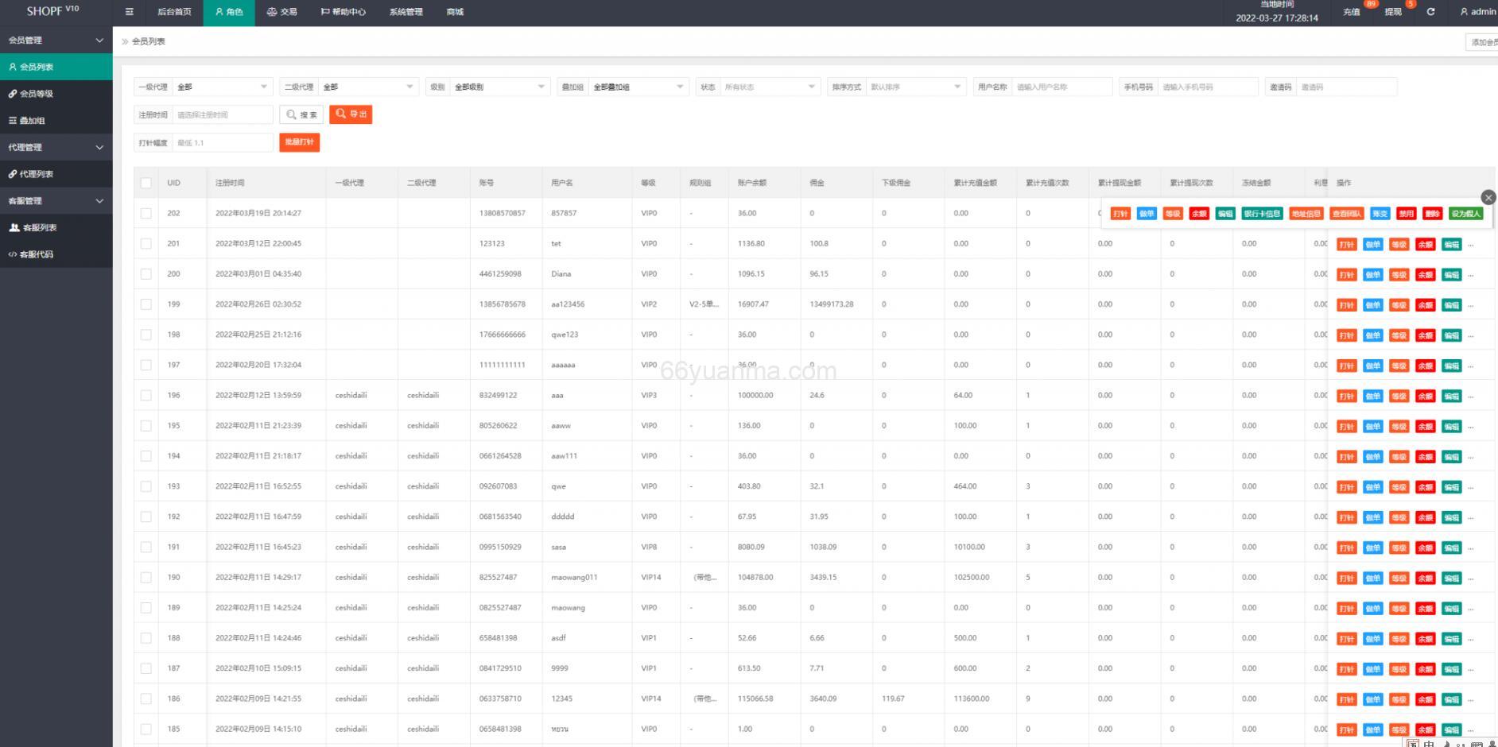Click the sidebar collapse hamburger icon
The image size is (1498, 747).
point(130,12)
